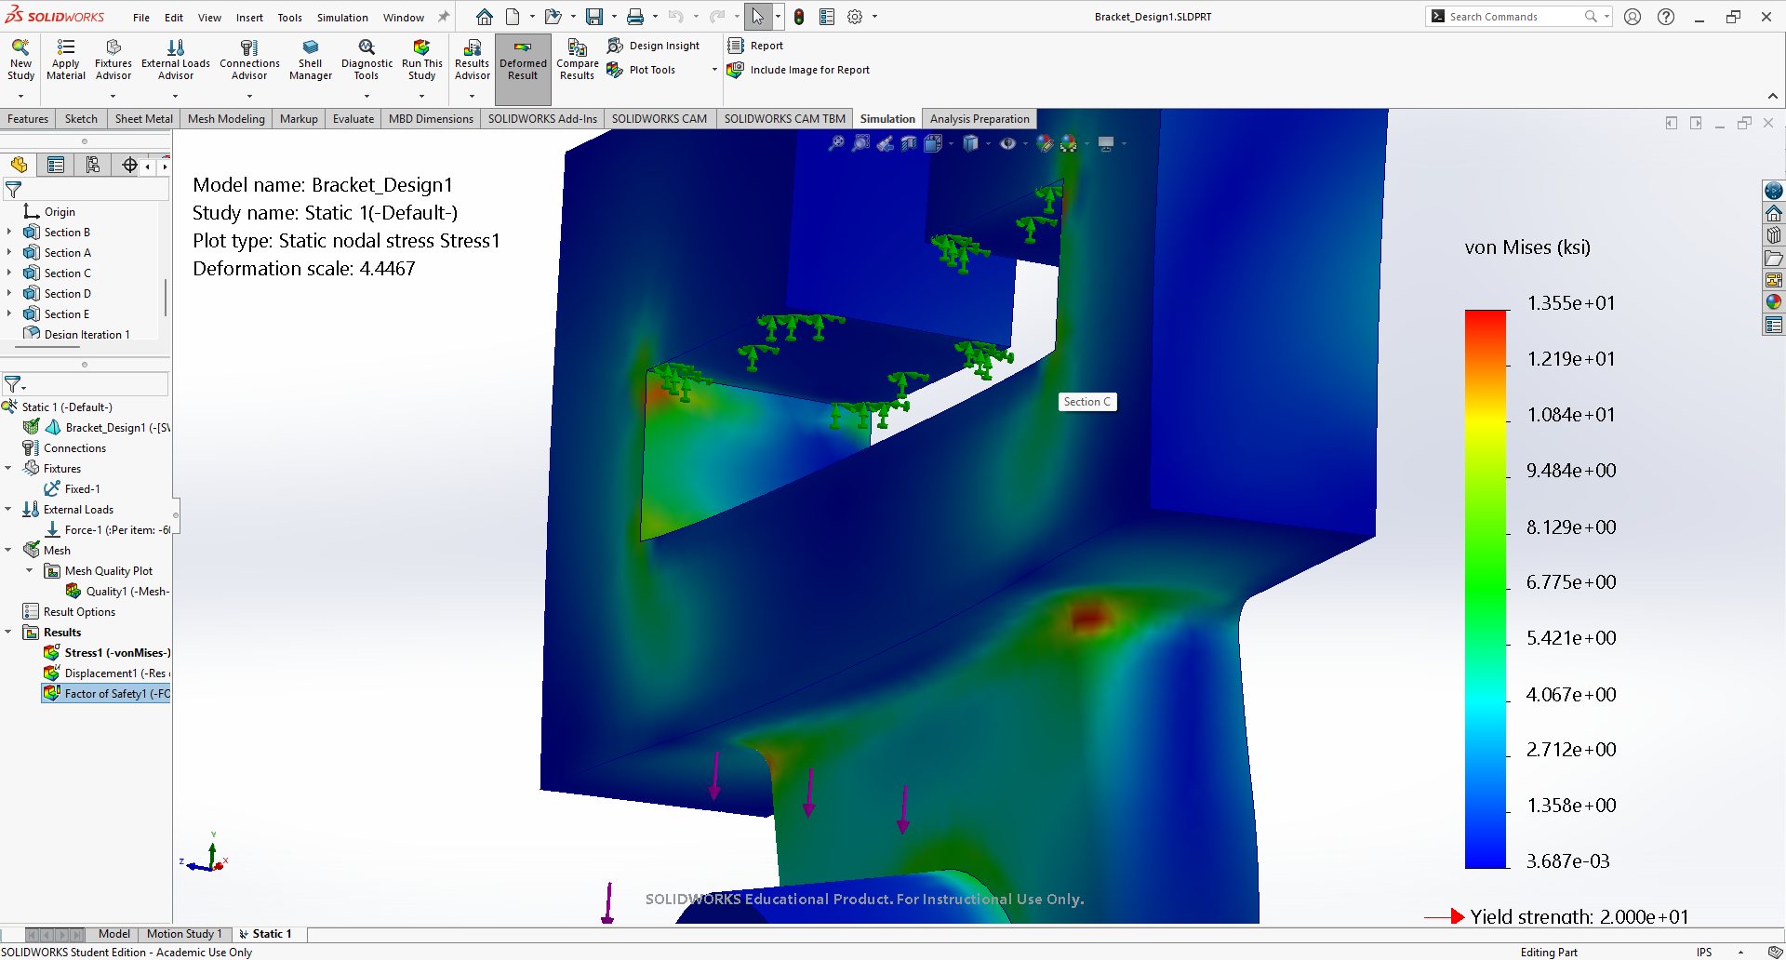Open Hide/Show Items dropdown arrow
The height and width of the screenshot is (960, 1786).
tap(1025, 143)
